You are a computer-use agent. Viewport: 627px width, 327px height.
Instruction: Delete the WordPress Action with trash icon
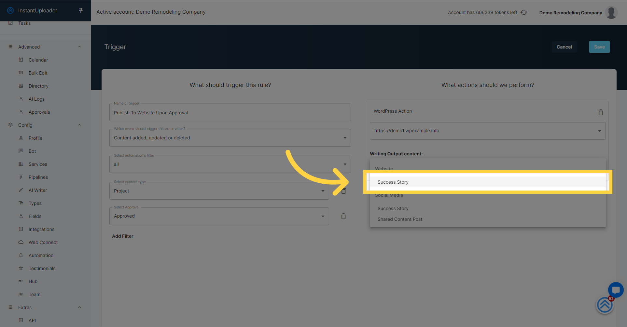coord(601,112)
